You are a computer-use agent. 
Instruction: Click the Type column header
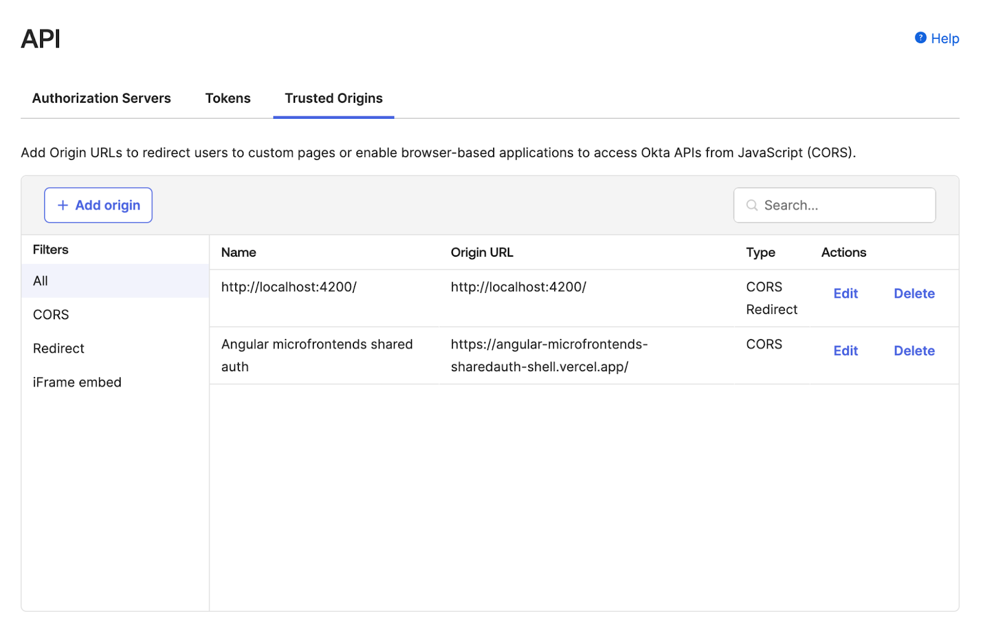[760, 253]
